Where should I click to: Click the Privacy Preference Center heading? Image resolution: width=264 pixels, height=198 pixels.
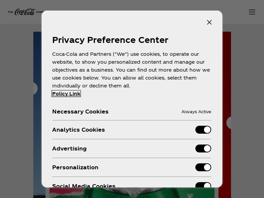click(110, 40)
